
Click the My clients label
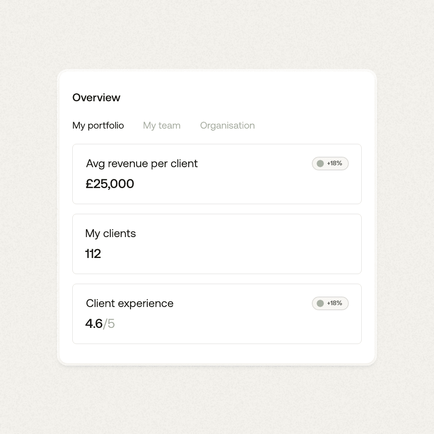pyautogui.click(x=111, y=233)
